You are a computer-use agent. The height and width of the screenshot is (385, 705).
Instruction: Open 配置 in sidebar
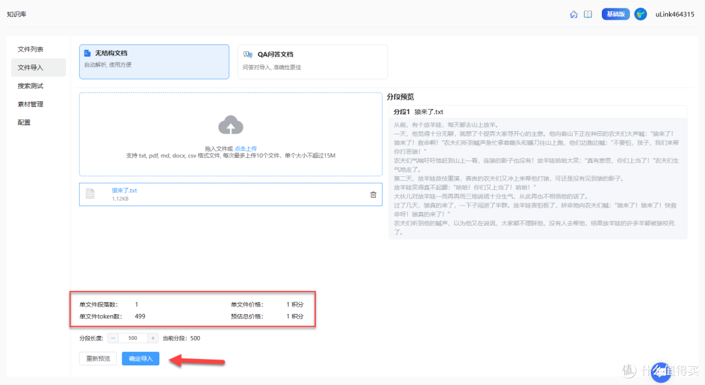coord(24,123)
